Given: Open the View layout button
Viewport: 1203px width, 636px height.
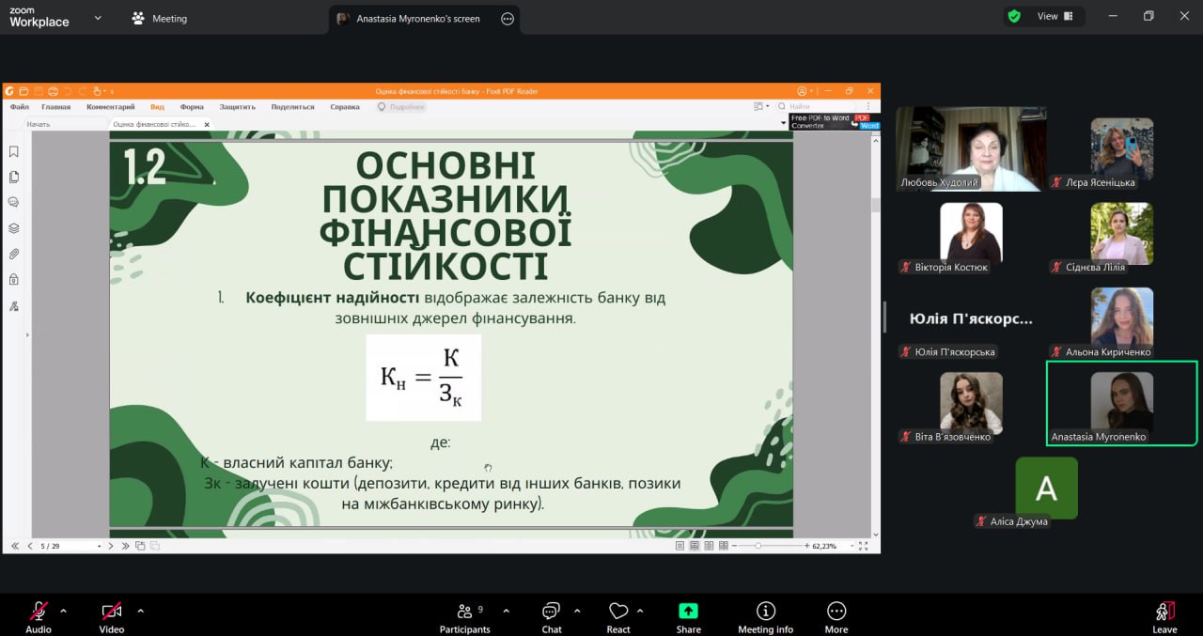Looking at the screenshot, I should (x=1055, y=16).
